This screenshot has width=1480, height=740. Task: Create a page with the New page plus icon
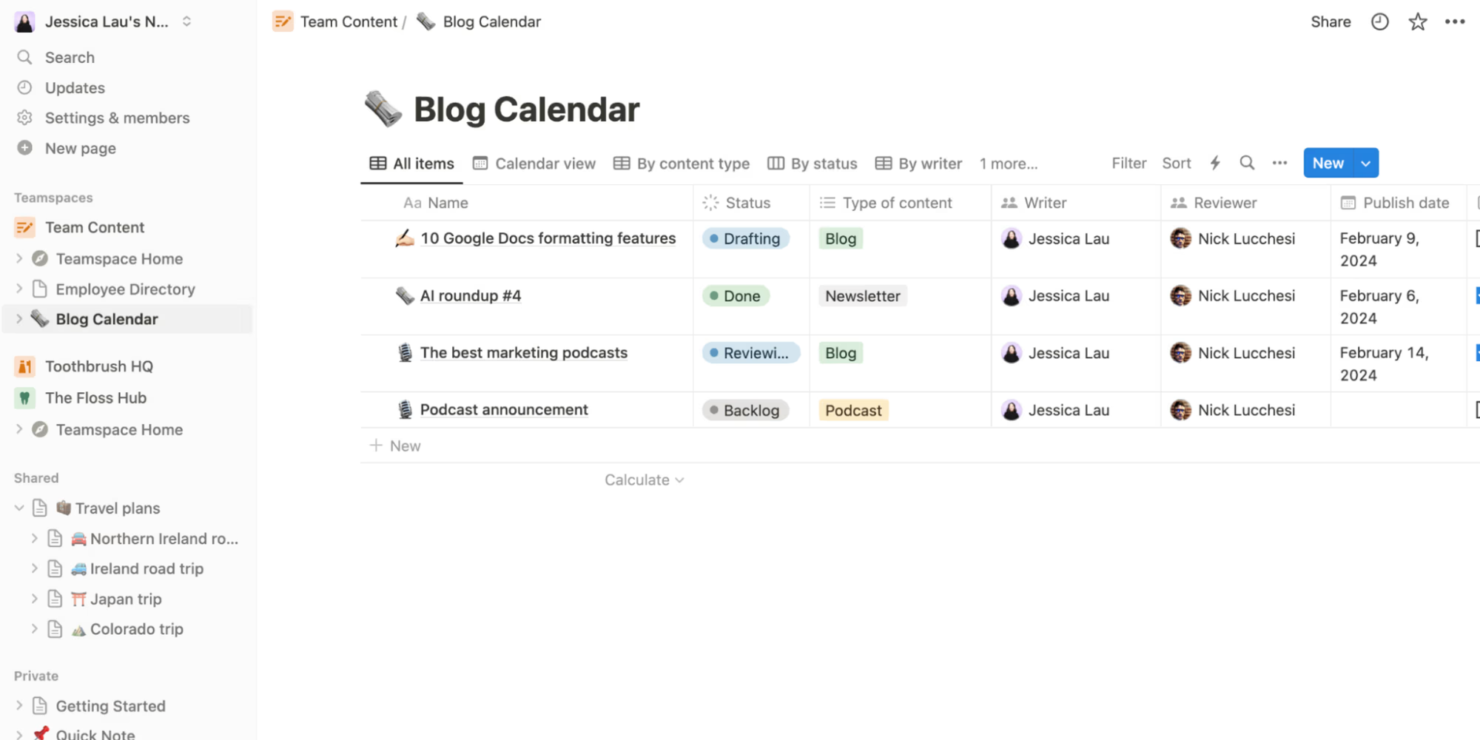click(x=24, y=148)
